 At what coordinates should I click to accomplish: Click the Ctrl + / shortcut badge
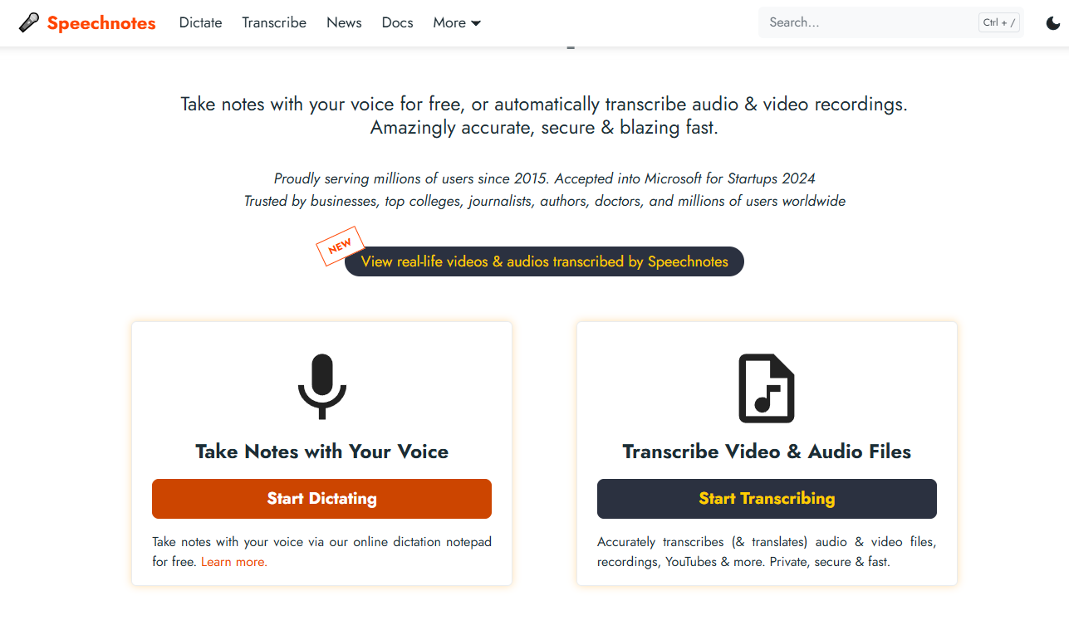pos(999,22)
